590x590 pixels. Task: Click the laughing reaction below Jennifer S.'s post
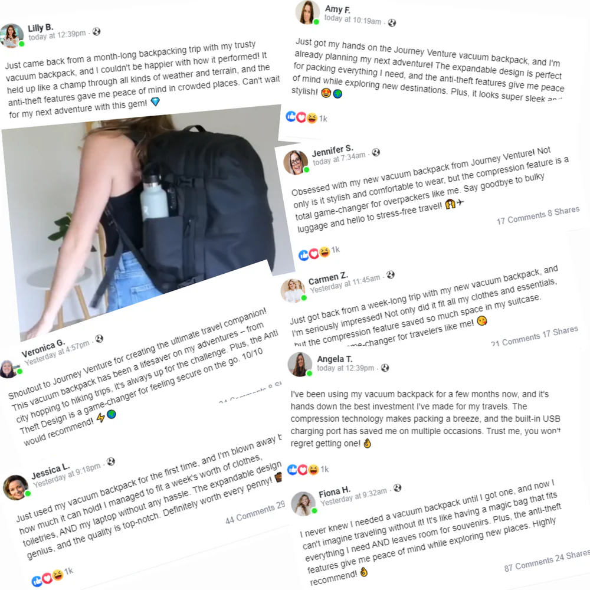point(324,252)
